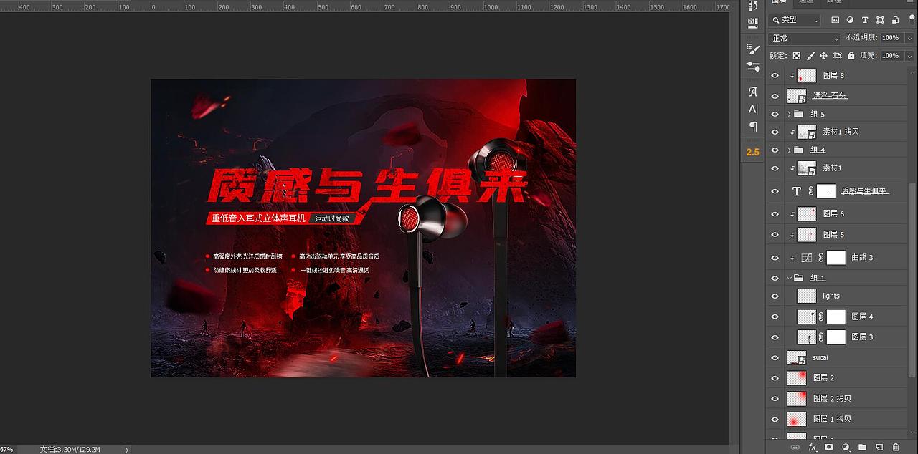Toggle visibility of 曲线 3 layer
The height and width of the screenshot is (454, 918).
pos(775,258)
